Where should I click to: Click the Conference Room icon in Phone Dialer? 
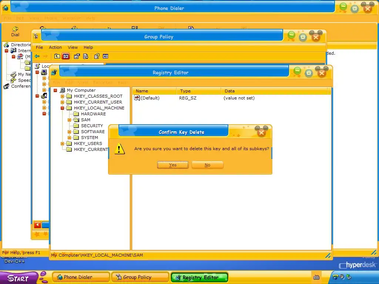[6, 86]
